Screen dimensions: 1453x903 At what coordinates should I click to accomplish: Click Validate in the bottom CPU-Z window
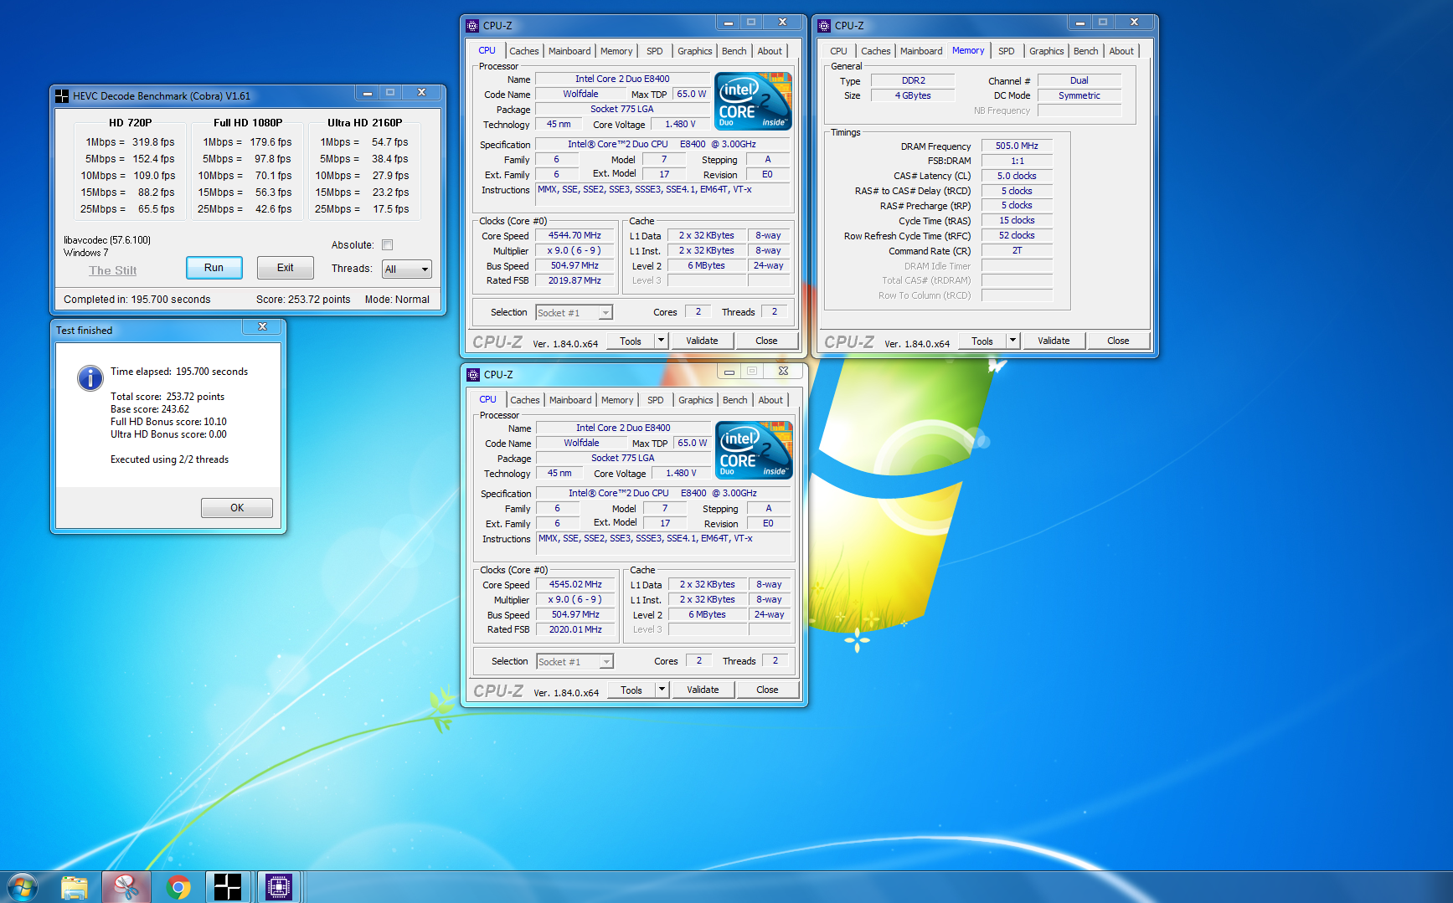coord(703,690)
